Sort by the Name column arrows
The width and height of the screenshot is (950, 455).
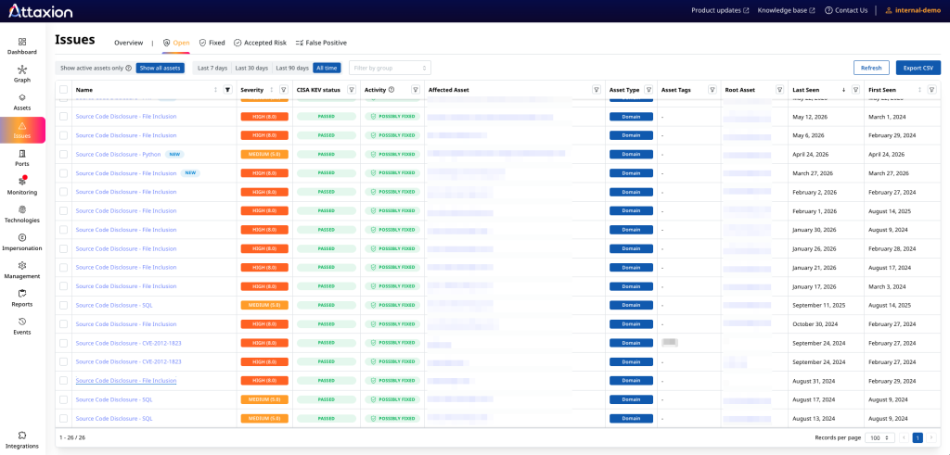215,90
